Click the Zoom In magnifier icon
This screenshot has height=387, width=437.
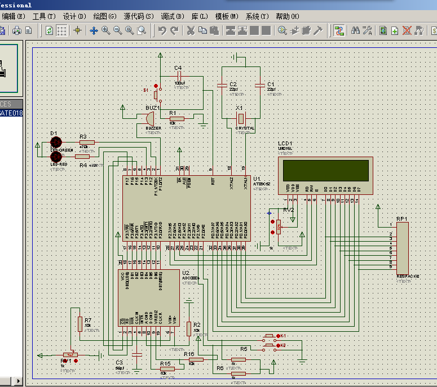[105, 30]
